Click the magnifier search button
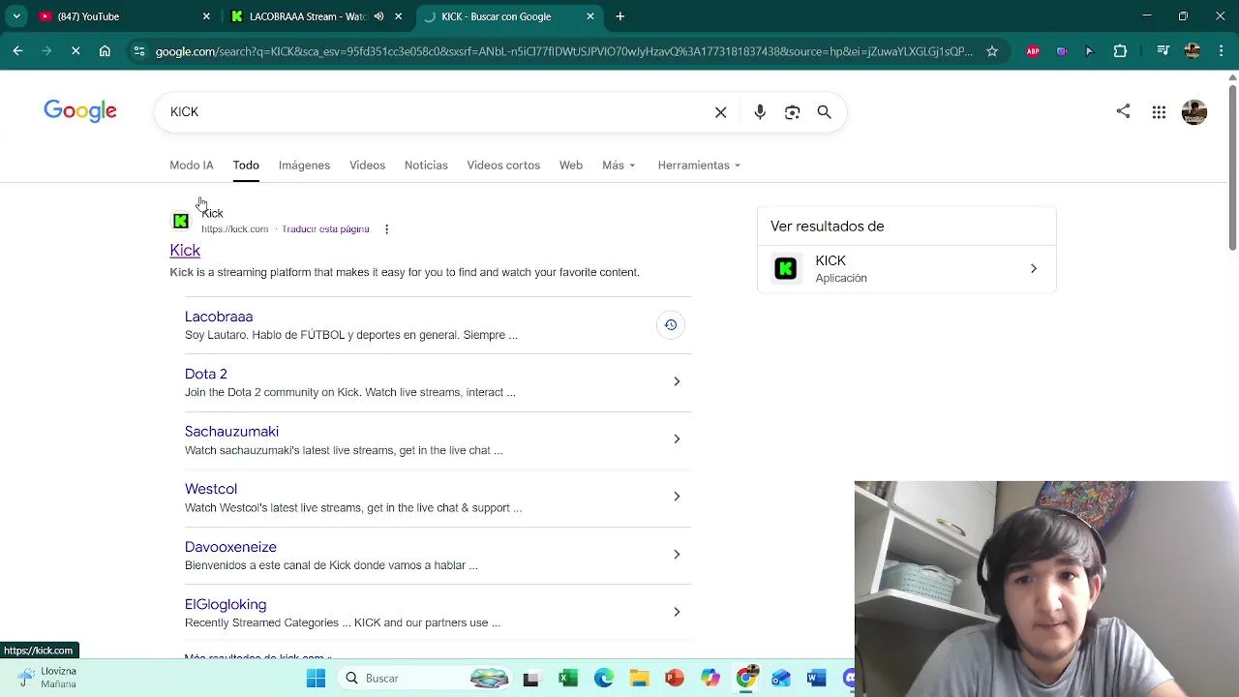This screenshot has width=1239, height=697. click(824, 112)
